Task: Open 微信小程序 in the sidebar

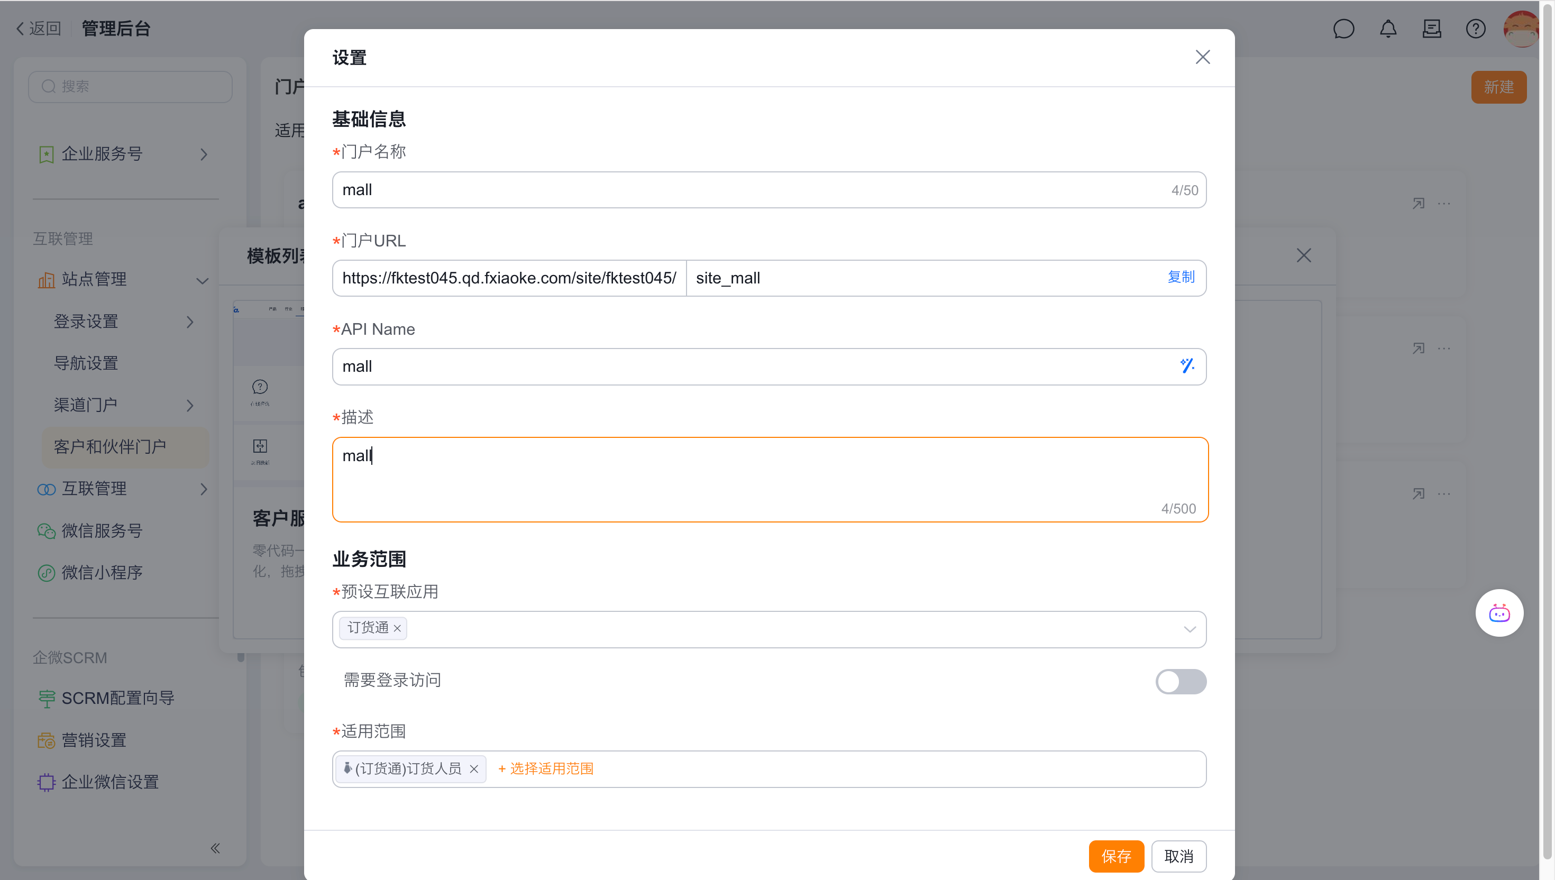Action: click(102, 572)
